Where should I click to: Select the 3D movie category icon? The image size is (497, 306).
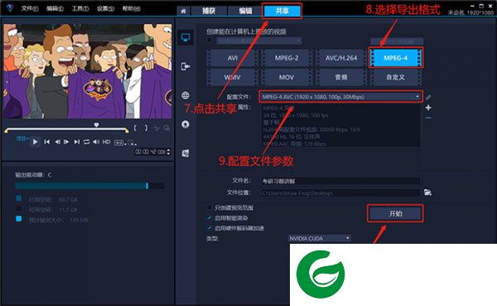[186, 153]
